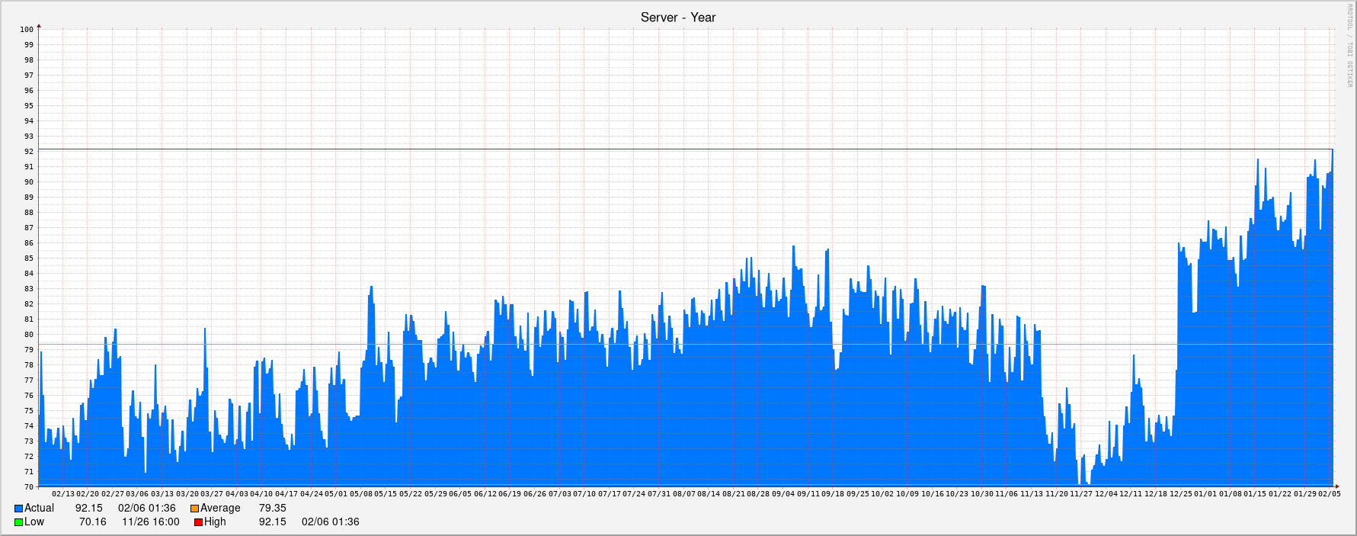Click the Actual value 92.15 in legend

tap(88, 509)
